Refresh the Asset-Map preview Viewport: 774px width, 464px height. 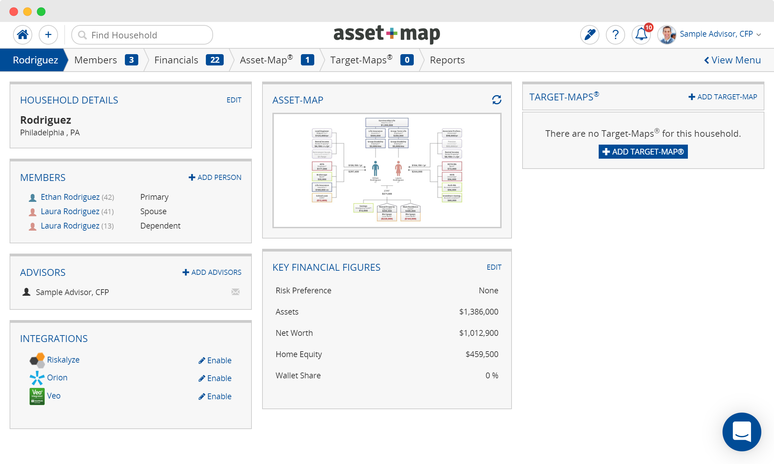point(496,100)
